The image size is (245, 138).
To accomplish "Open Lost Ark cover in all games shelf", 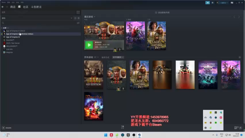I will coord(231,75).
